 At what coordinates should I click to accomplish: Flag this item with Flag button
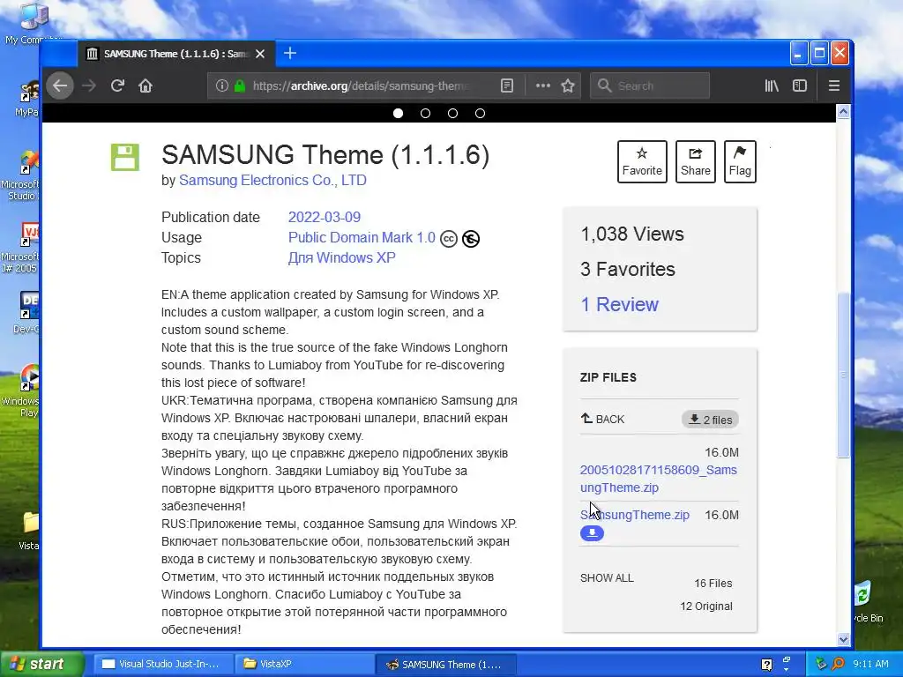[x=740, y=162]
